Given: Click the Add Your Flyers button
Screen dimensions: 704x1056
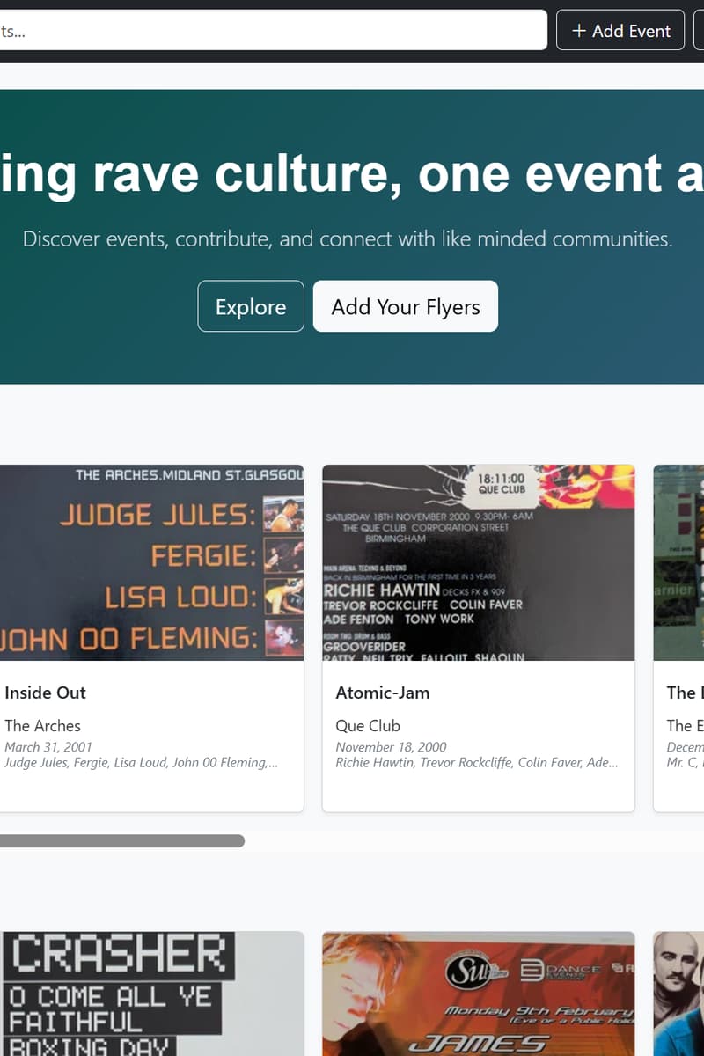Looking at the screenshot, I should coord(406,306).
